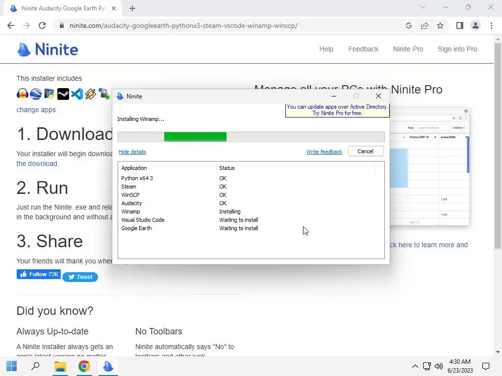Click the Google Earth globe app icon

click(x=36, y=94)
